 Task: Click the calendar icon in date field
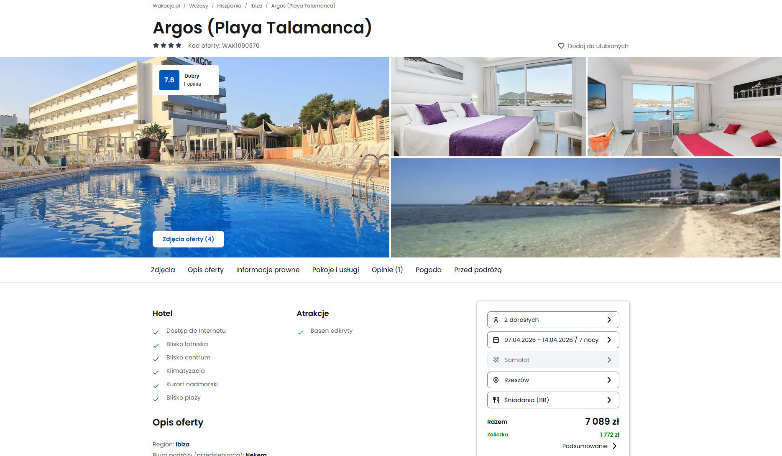point(496,340)
